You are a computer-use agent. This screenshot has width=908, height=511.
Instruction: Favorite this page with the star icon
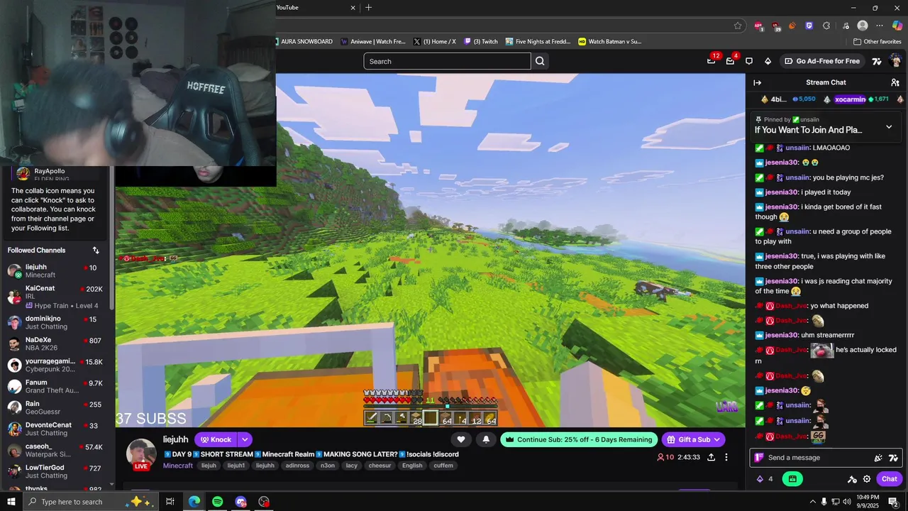[738, 26]
